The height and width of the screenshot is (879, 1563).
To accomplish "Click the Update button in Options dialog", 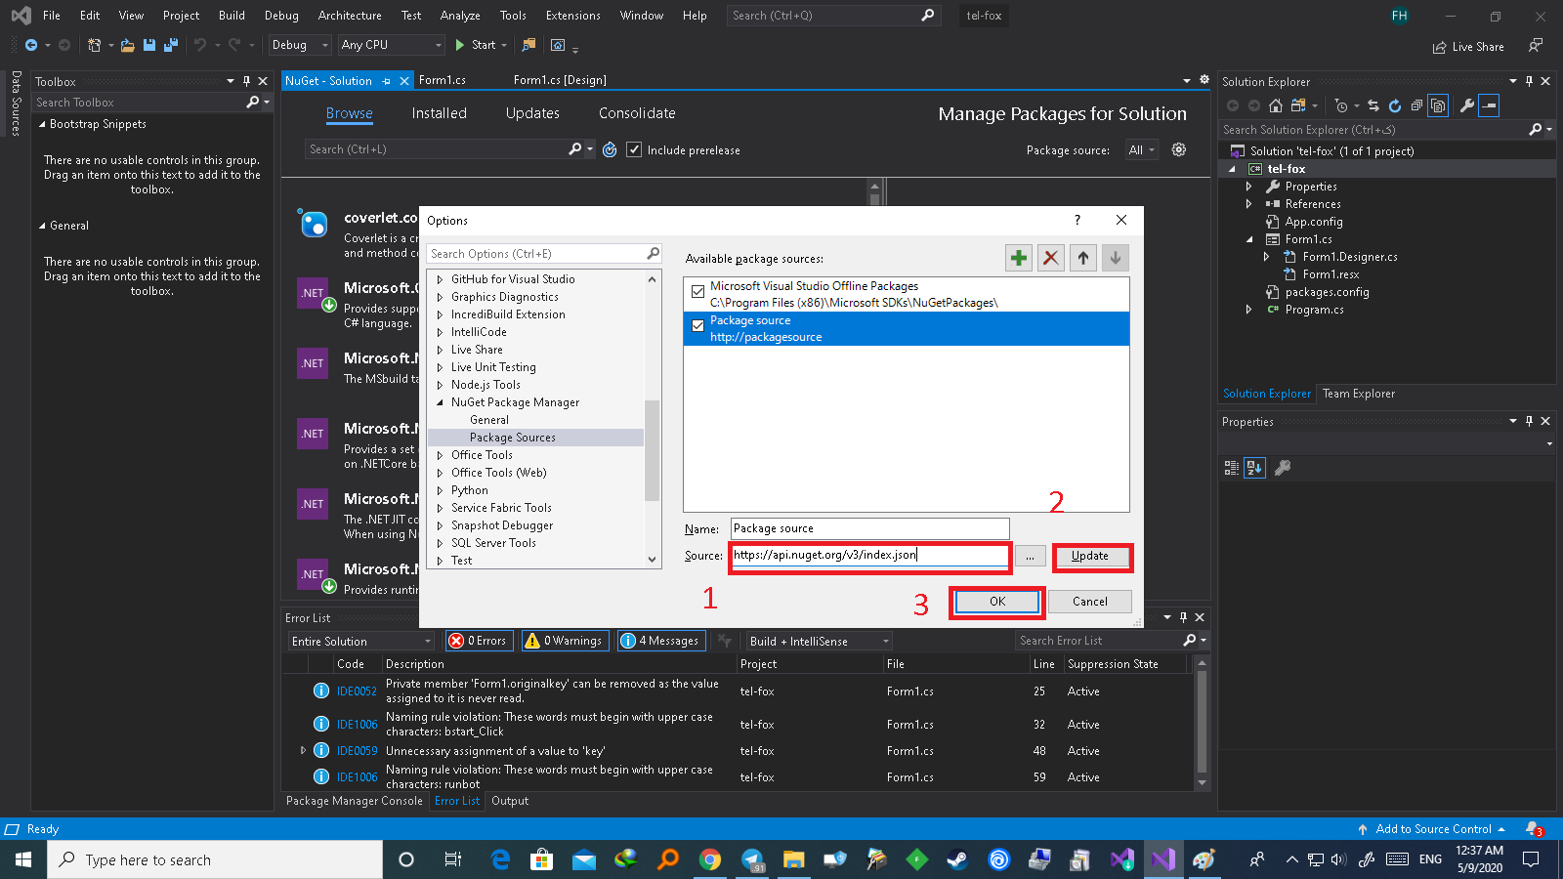I will (1090, 556).
